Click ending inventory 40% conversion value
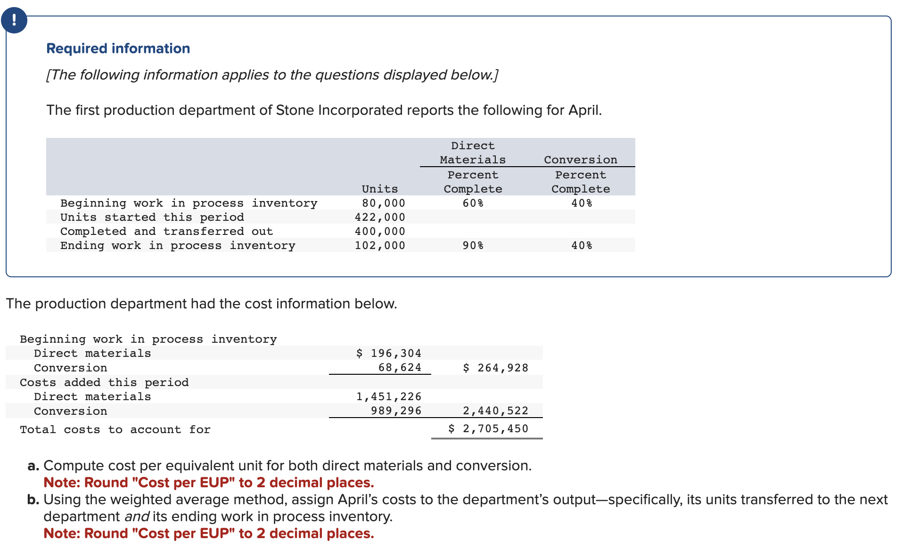Screen dimensions: 903x548 coord(582,245)
